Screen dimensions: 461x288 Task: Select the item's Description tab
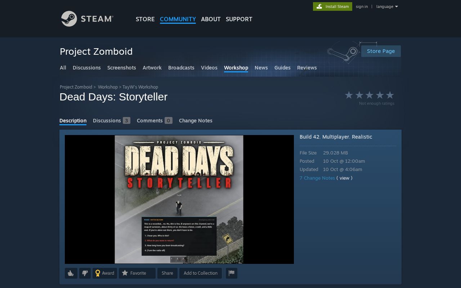pyautogui.click(x=73, y=121)
